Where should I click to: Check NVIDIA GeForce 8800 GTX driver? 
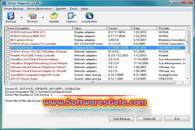[x=8, y=32]
